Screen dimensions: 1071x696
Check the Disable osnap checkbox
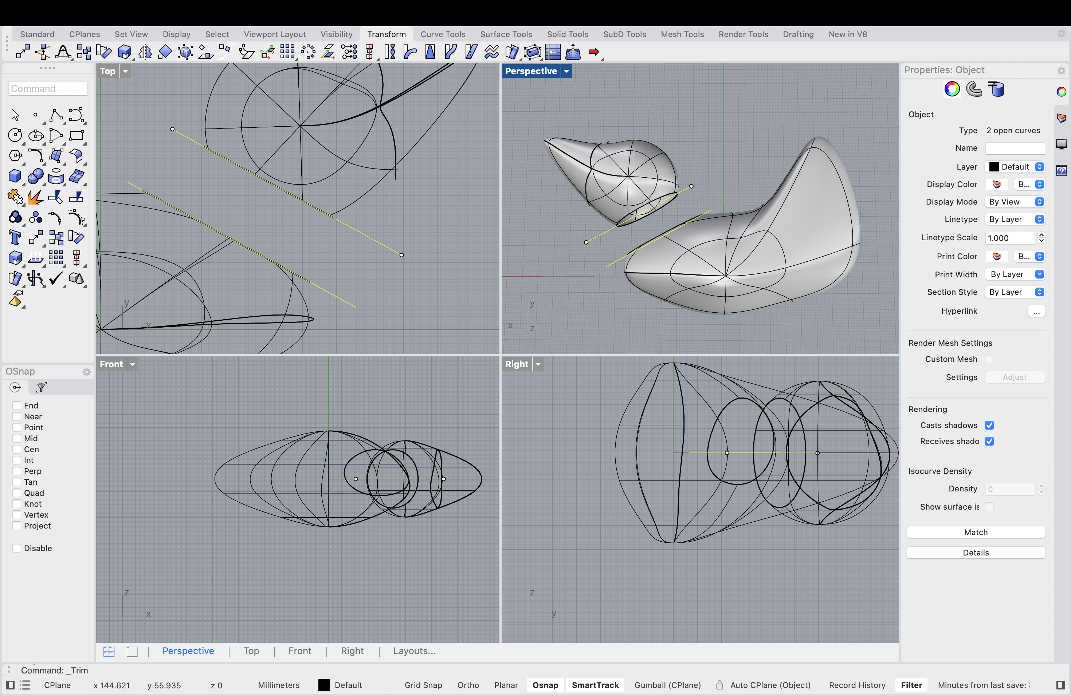pos(17,548)
